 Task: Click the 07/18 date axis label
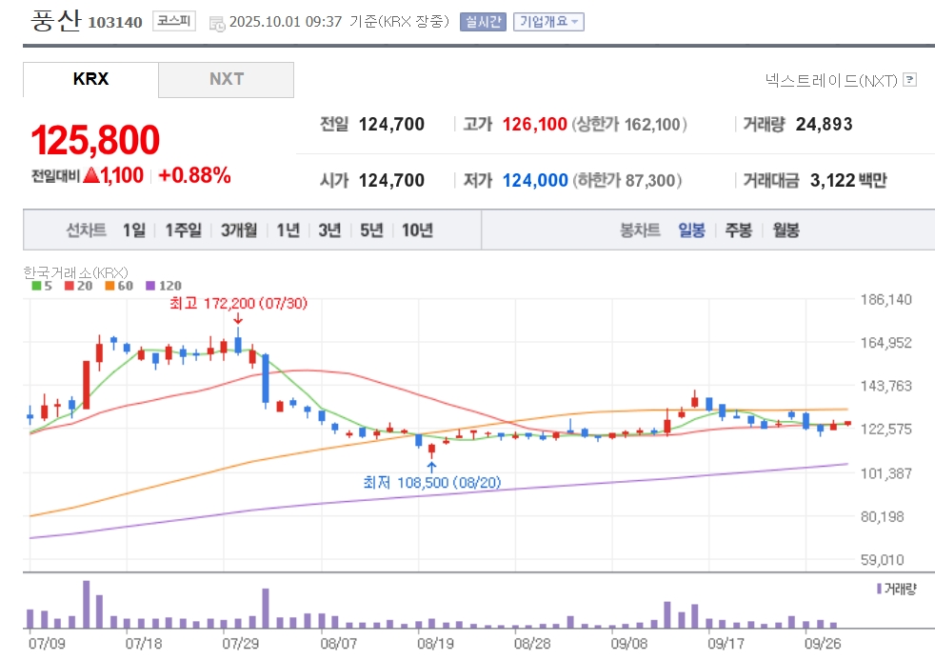pos(143,644)
